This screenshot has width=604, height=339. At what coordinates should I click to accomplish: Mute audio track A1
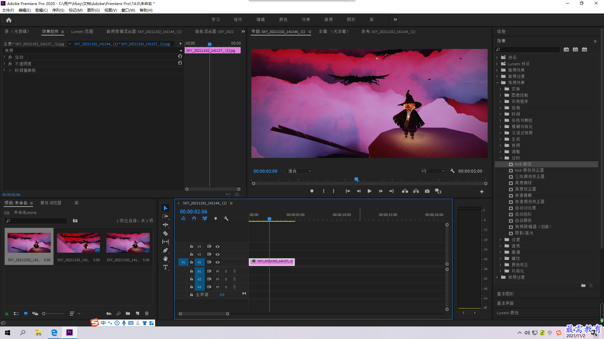click(217, 271)
